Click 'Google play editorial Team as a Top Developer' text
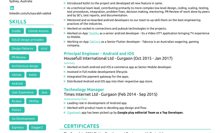Viewport: 221px width, 133px height. (x=150, y=113)
